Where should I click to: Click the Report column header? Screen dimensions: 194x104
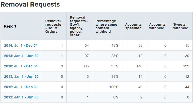coord(10,26)
